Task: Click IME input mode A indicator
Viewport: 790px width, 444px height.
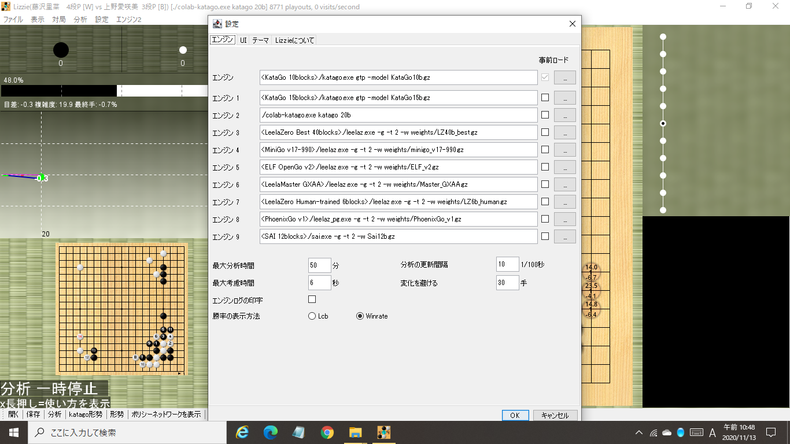Action: pos(713,432)
